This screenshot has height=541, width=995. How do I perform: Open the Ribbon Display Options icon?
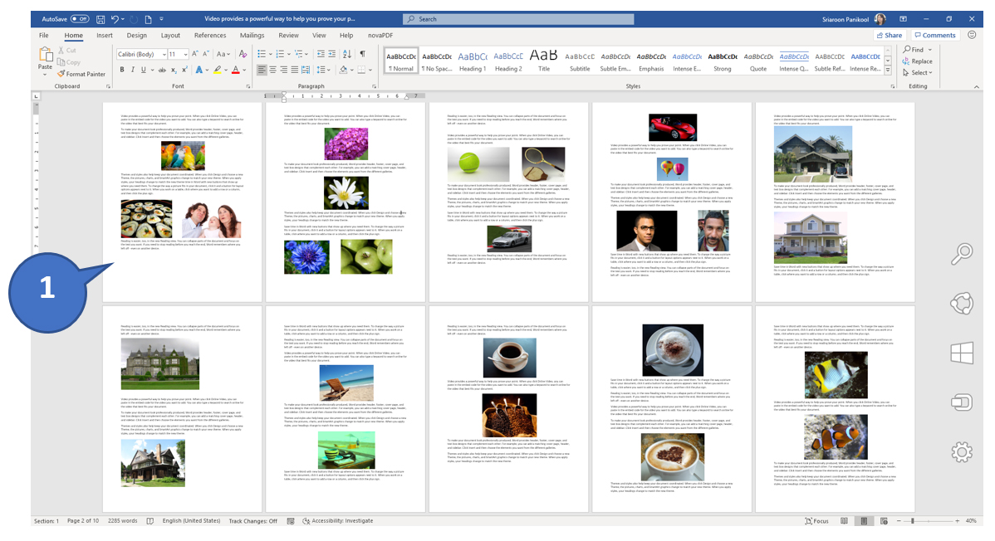point(903,19)
